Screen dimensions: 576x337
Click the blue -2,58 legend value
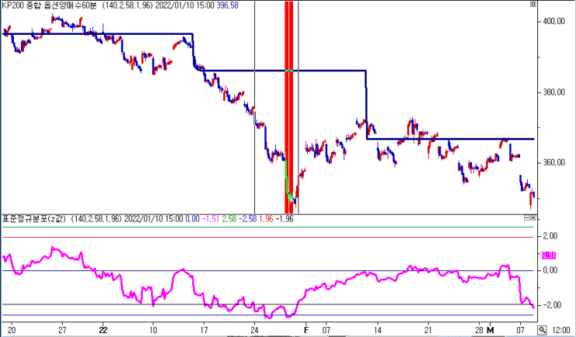point(247,218)
